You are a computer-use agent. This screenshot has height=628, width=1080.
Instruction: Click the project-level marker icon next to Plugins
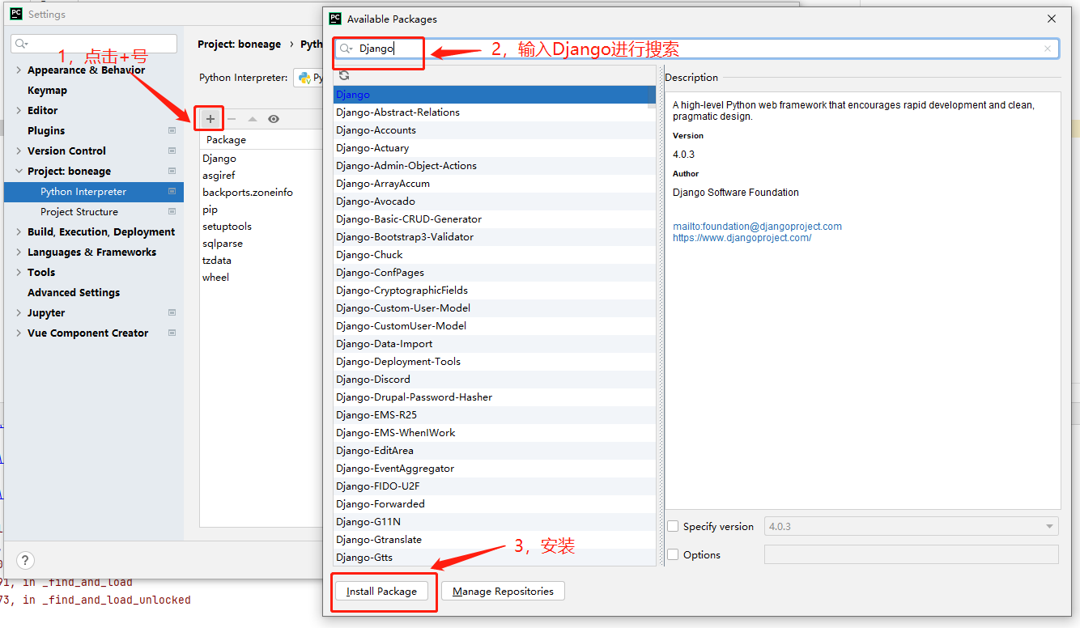coord(172,130)
